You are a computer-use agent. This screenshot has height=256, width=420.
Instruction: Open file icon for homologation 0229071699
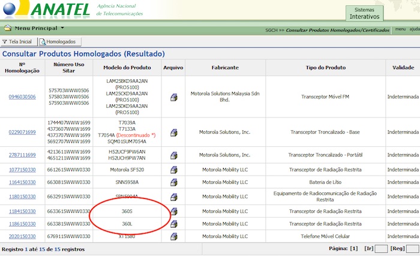point(173,132)
